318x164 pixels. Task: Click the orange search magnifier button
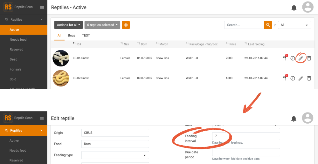coord(268,25)
